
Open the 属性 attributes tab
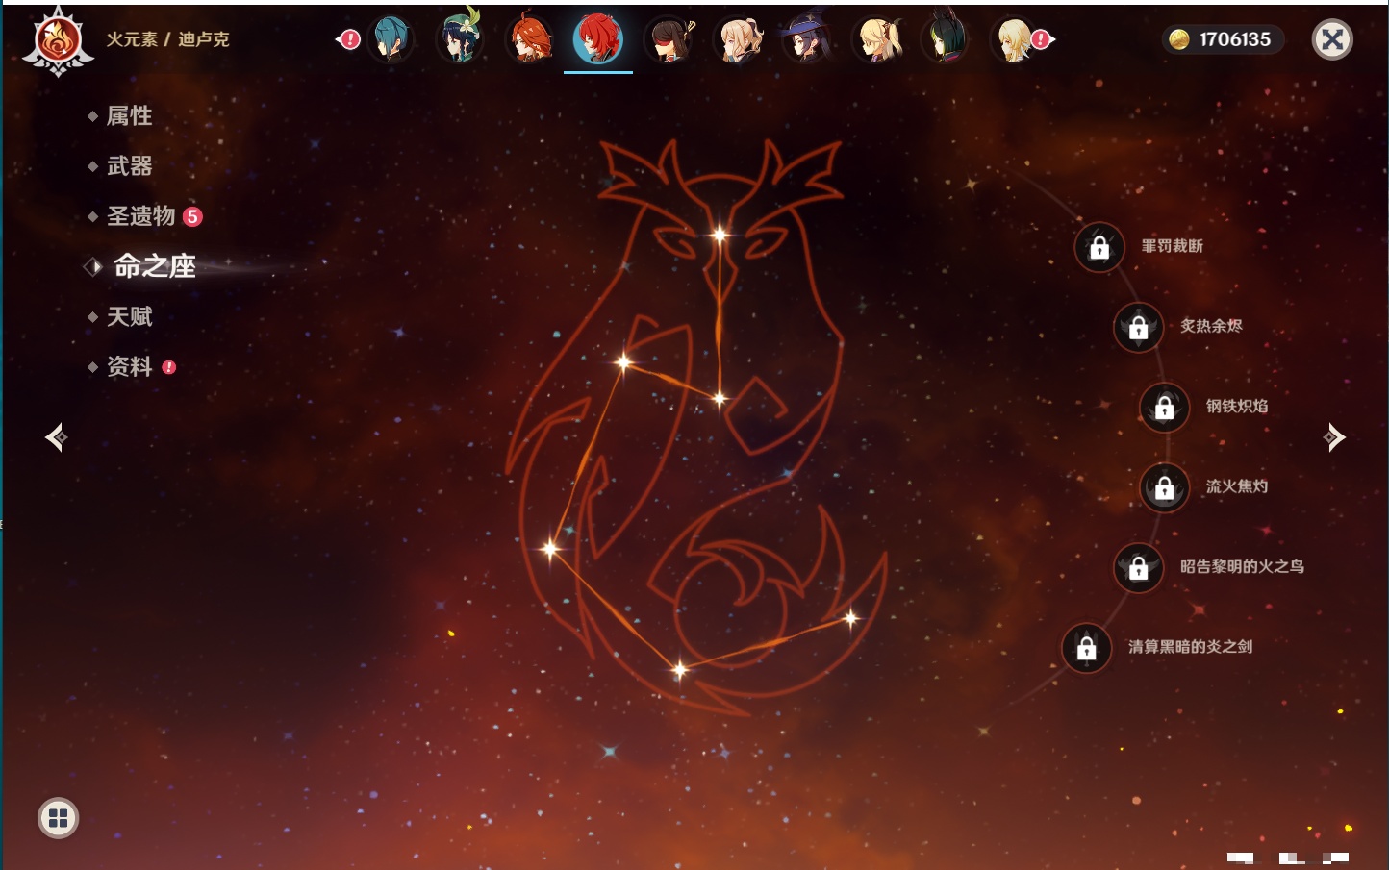point(129,116)
